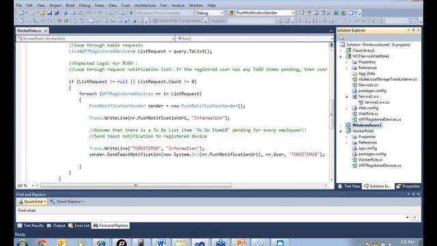437x246 pixels.
Task: Open the Build menu
Action: click(x=70, y=5)
